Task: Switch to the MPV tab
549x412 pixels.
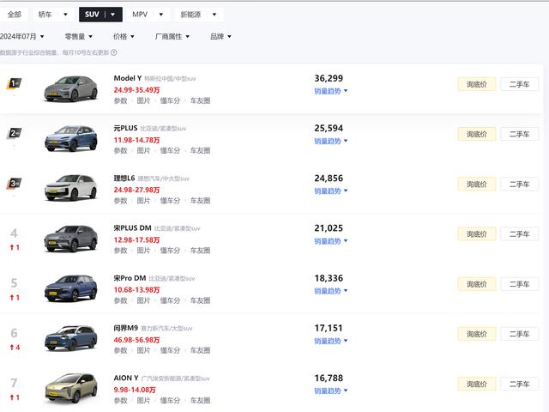Action: [140, 15]
